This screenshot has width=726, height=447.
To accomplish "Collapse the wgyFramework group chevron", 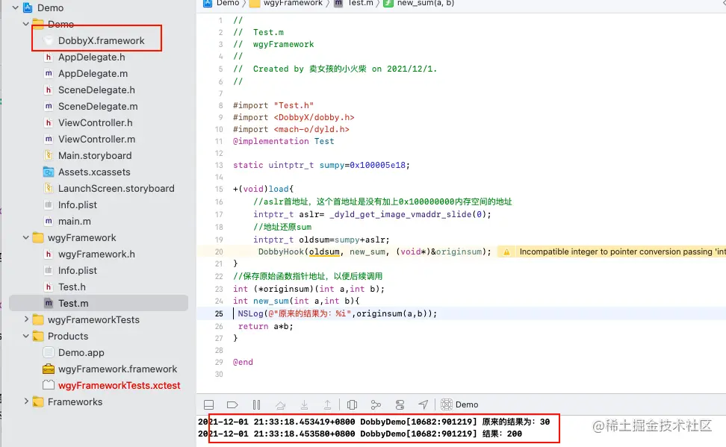I will (x=26, y=237).
